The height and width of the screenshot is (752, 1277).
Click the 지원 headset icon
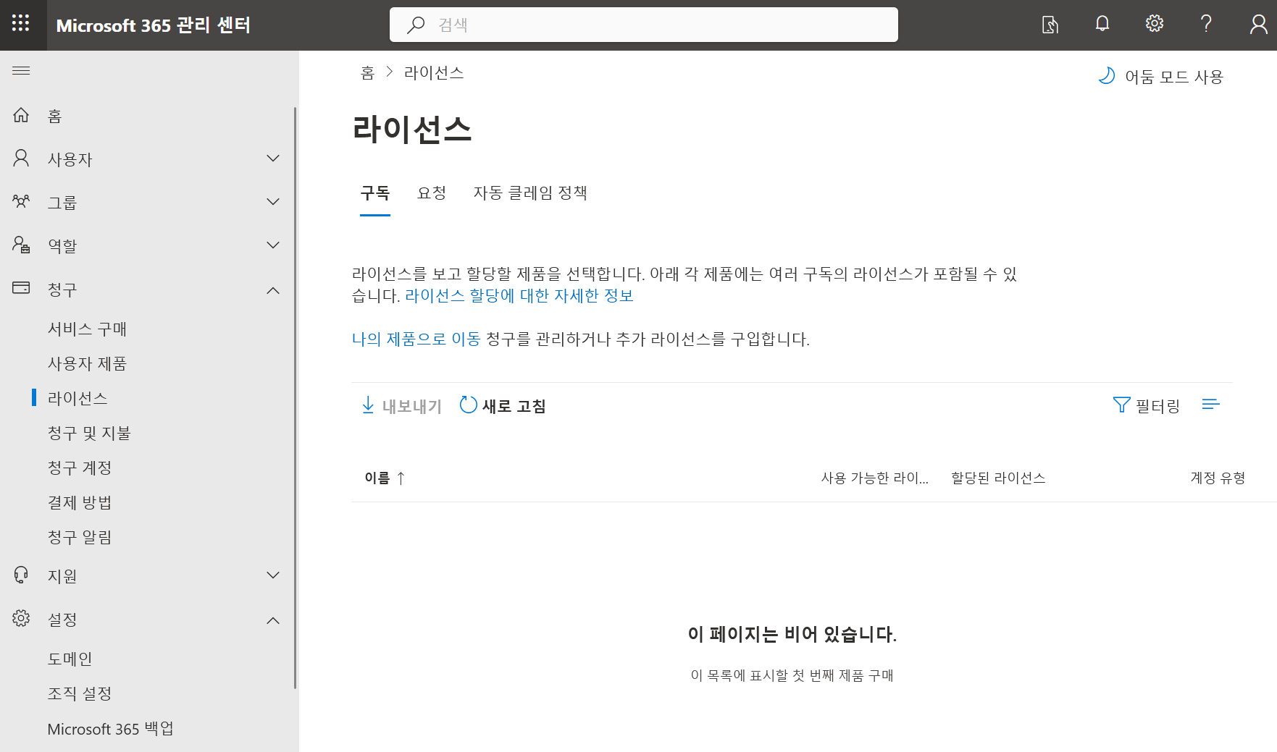coord(21,575)
